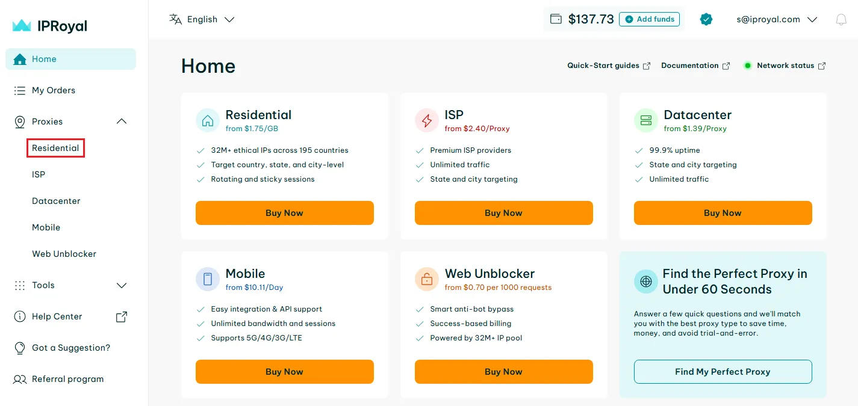Viewport: 858px width, 406px height.
Task: Click the Mobile phone icon on card
Action: 208,279
